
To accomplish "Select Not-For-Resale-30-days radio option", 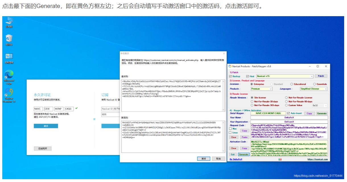I will click(x=252, y=101).
